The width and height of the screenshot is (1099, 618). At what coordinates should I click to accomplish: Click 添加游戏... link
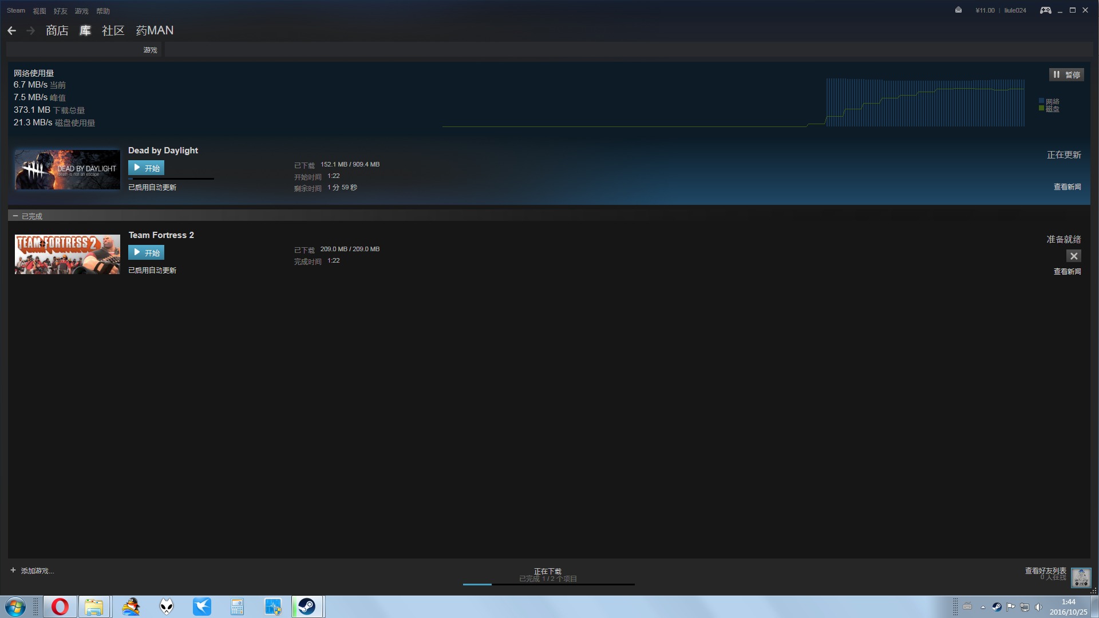pyautogui.click(x=37, y=571)
